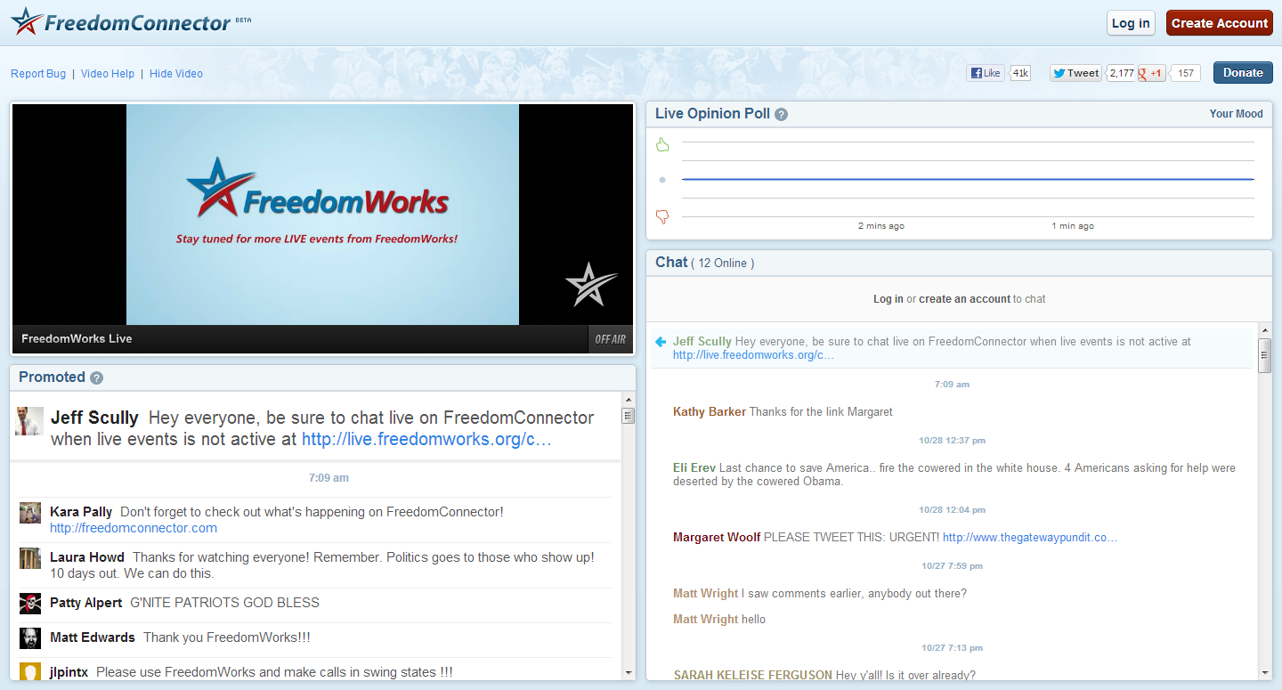
Task: Click blue arrow beside Jeff Scully chat message
Action: 661,342
